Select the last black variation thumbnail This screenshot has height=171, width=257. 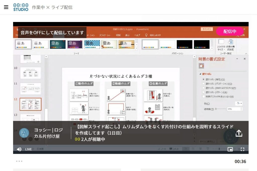click(x=202, y=44)
